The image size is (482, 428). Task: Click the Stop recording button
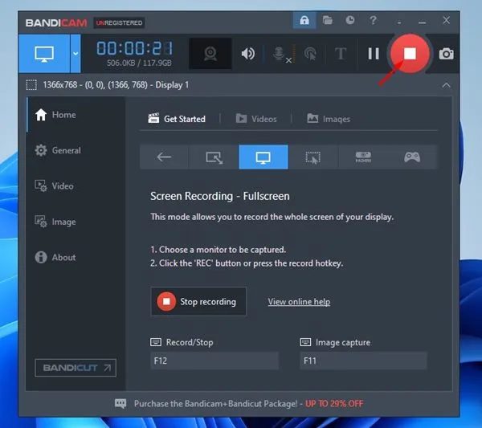coord(198,301)
